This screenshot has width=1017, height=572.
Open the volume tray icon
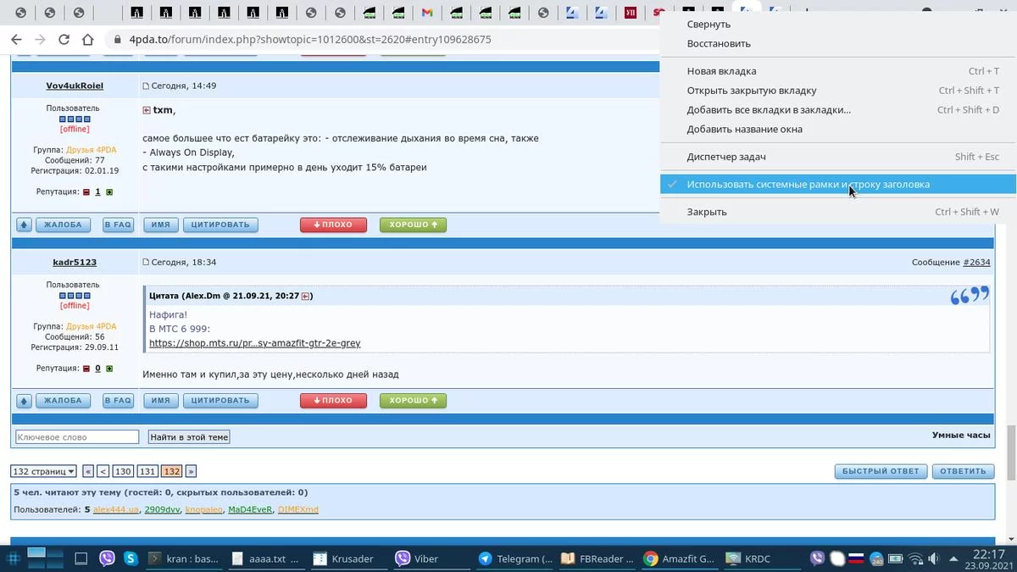coord(935,558)
